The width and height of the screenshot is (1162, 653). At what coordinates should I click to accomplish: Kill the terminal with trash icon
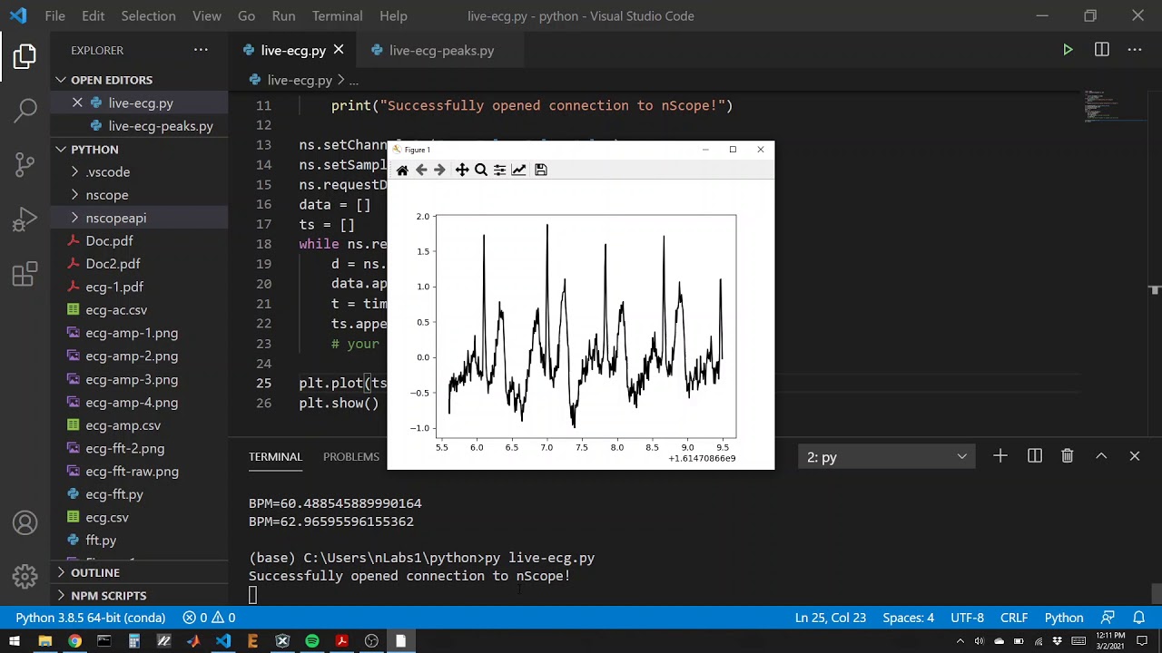pyautogui.click(x=1068, y=456)
